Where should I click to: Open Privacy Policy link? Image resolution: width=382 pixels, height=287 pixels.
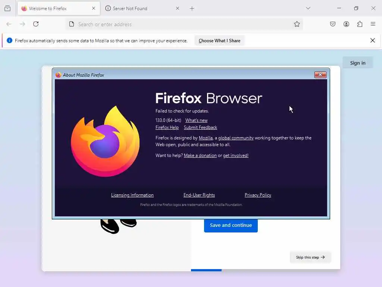[x=258, y=195]
